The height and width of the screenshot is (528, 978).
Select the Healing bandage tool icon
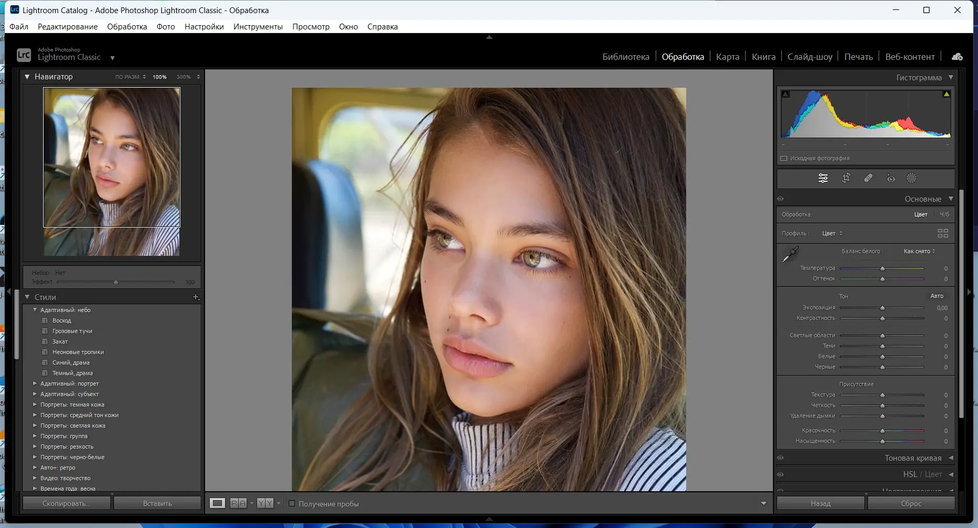[868, 179]
